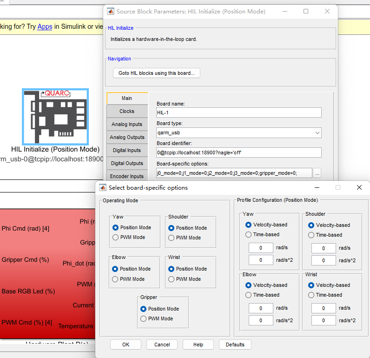370x358 pixels.
Task: Select Yaw PWM Mode in Operating Mode
Action: [115, 238]
